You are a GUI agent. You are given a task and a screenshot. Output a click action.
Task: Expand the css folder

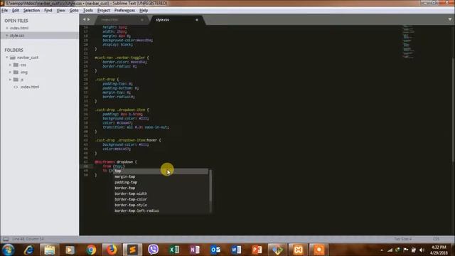[10, 65]
